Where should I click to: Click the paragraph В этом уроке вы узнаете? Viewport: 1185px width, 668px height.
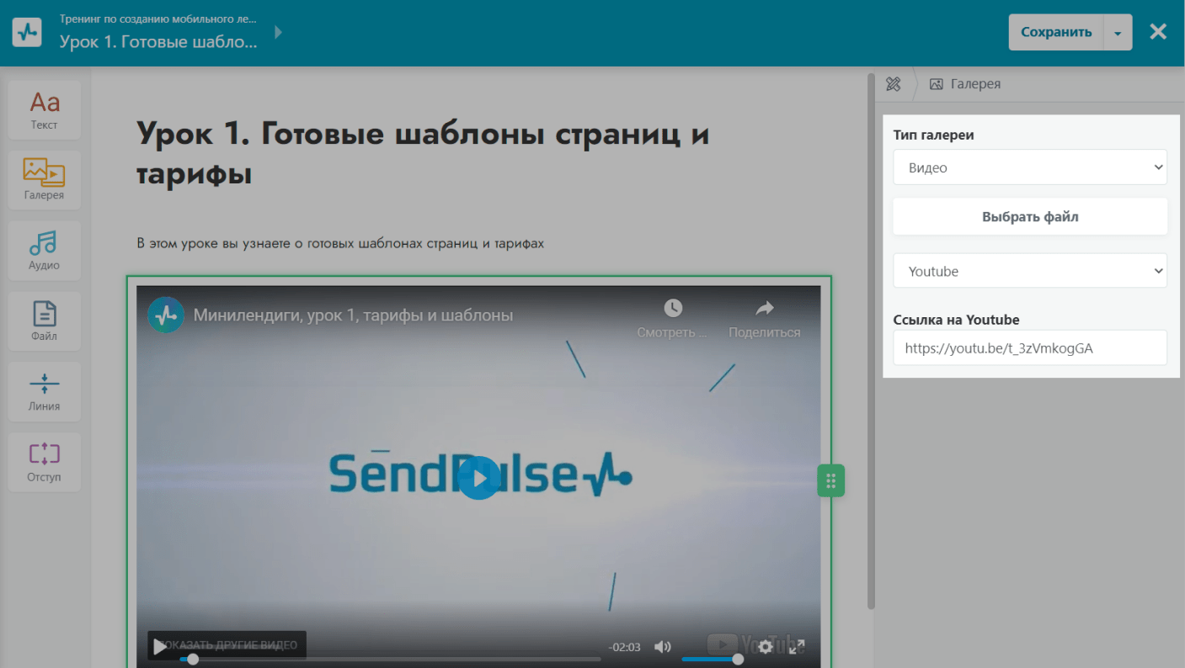[x=340, y=244]
